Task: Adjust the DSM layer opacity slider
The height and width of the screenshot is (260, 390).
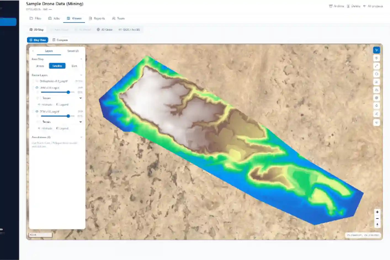Action: click(58, 92)
